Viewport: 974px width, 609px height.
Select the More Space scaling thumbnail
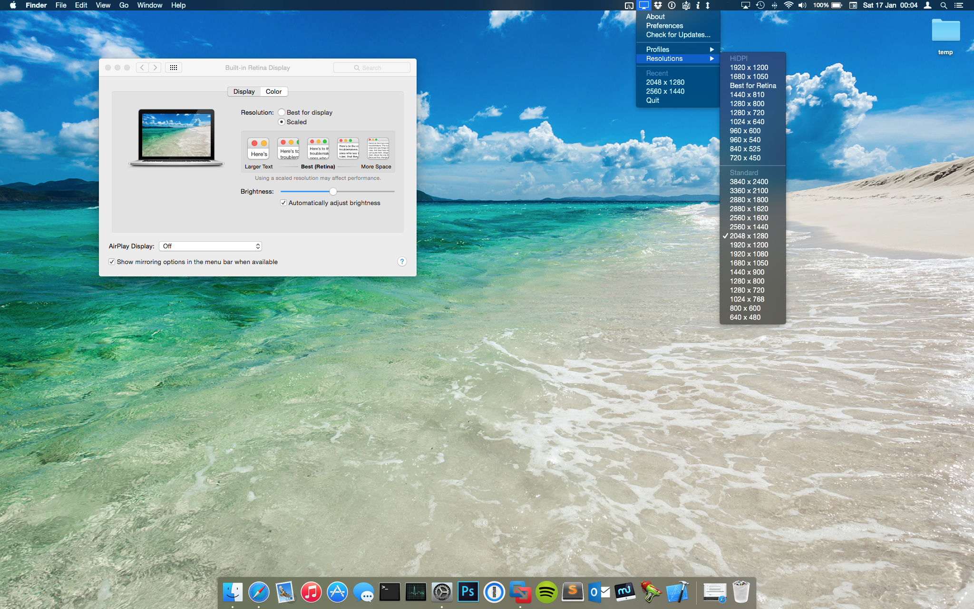378,149
